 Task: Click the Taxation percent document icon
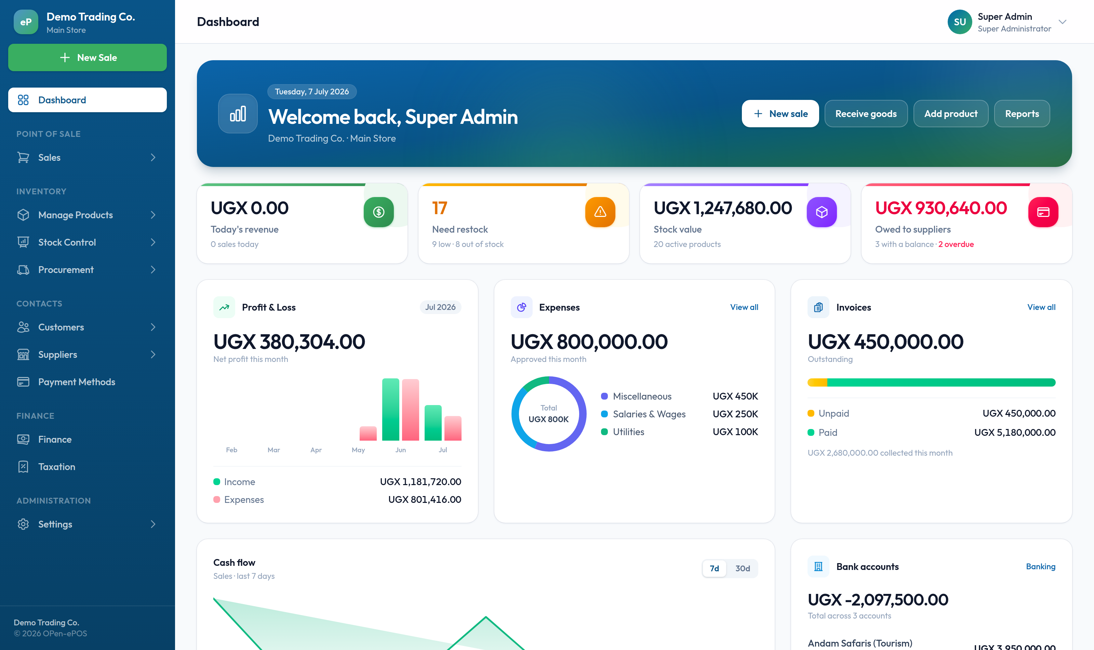pyautogui.click(x=23, y=467)
